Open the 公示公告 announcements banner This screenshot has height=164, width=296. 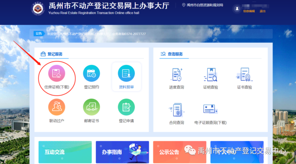click(180, 152)
